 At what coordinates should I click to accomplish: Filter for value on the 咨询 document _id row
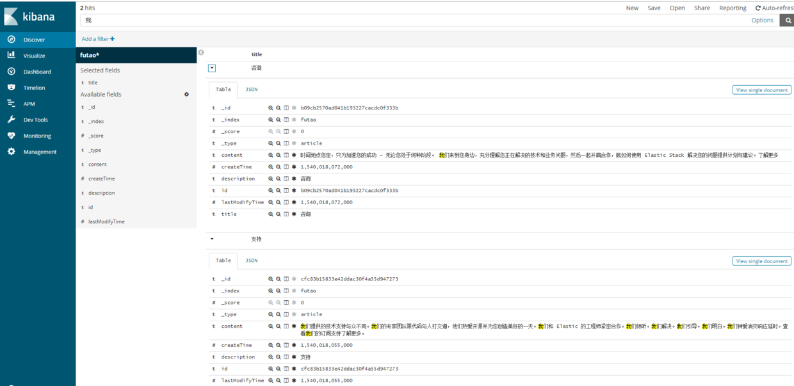coord(271,108)
